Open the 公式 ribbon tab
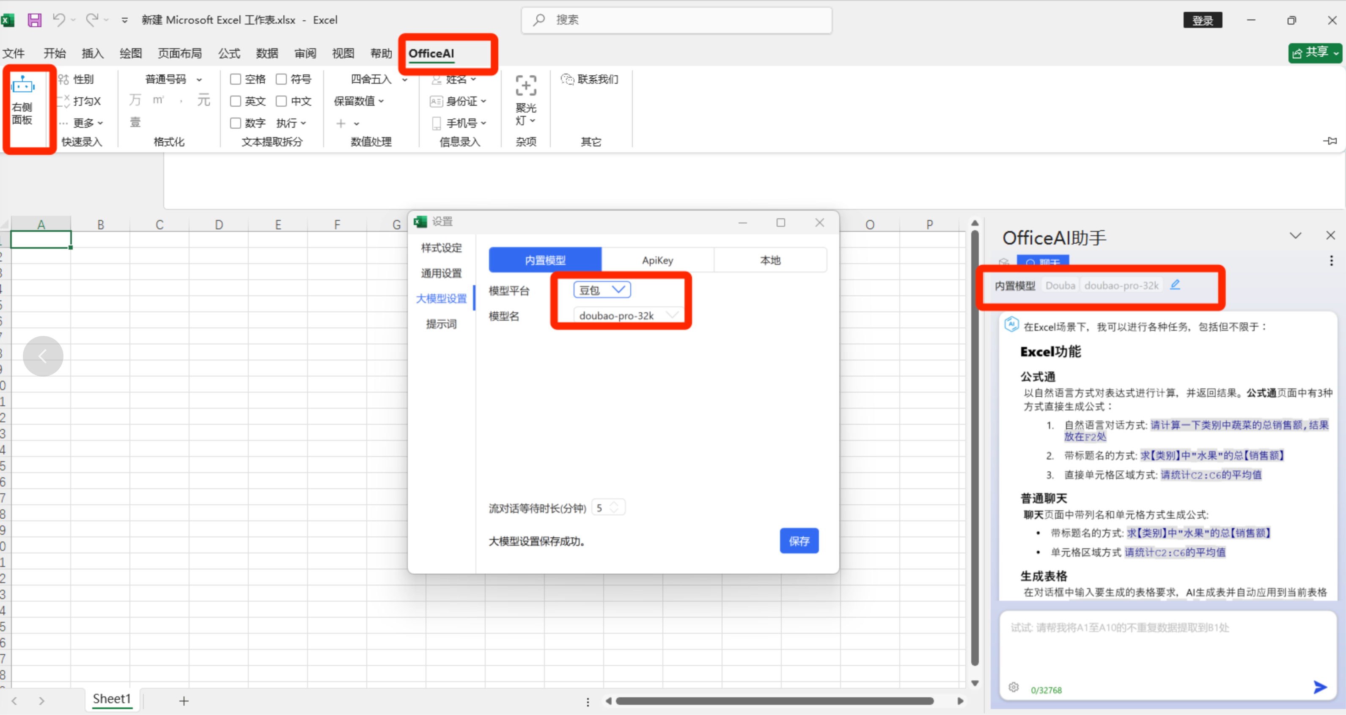The height and width of the screenshot is (715, 1346). [229, 53]
